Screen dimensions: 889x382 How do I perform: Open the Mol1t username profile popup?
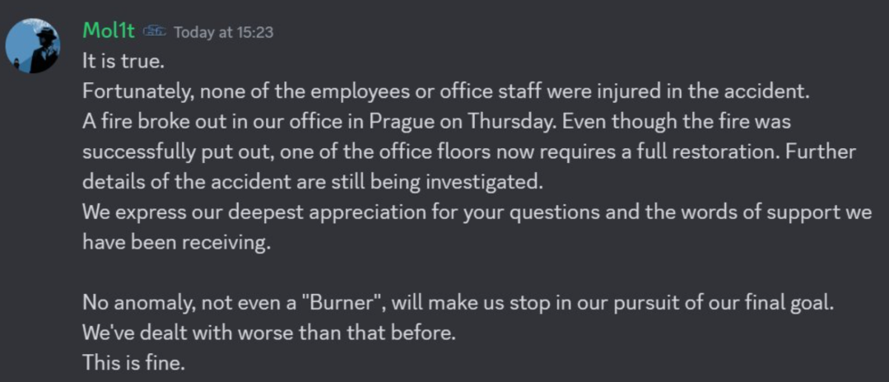[109, 30]
